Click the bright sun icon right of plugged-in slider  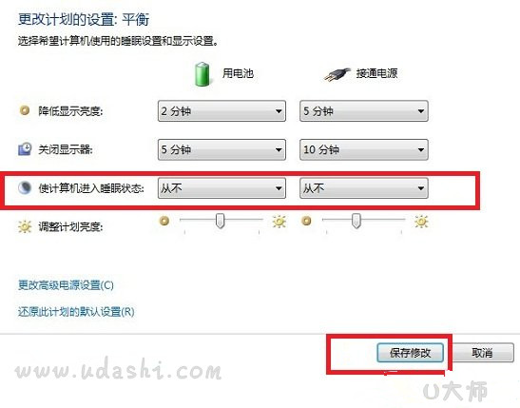point(421,222)
